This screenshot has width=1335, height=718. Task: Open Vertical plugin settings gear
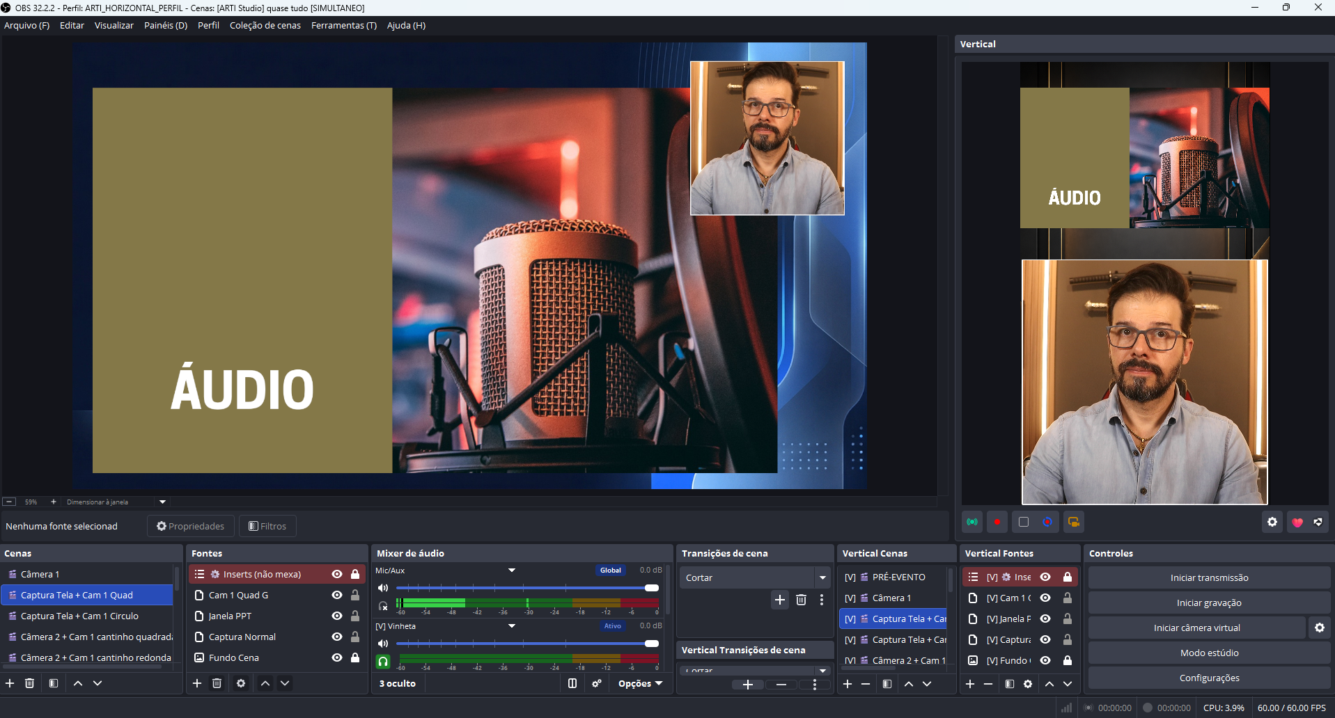(x=1272, y=522)
